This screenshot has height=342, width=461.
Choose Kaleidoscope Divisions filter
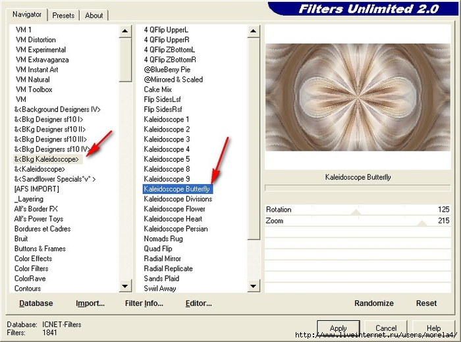click(178, 199)
